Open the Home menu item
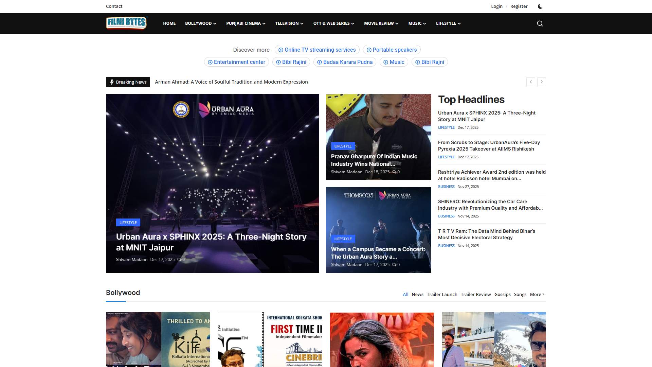The image size is (652, 367). (x=169, y=23)
